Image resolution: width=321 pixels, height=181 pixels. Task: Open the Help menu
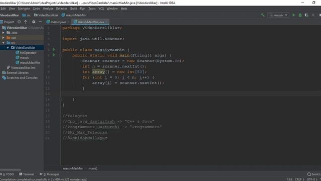(x=124, y=9)
